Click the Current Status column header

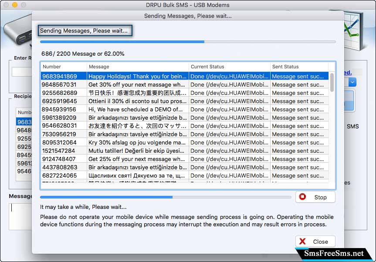point(230,67)
